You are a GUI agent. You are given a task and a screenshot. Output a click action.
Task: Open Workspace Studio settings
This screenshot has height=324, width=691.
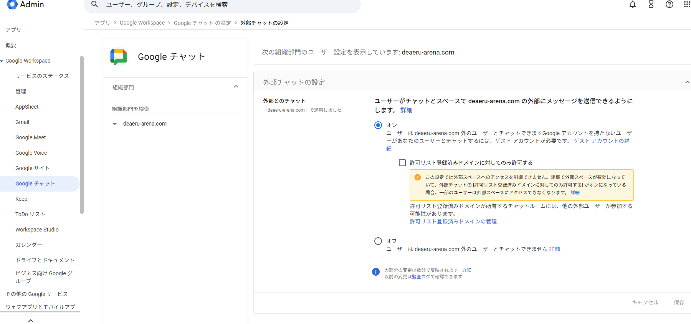click(x=37, y=230)
